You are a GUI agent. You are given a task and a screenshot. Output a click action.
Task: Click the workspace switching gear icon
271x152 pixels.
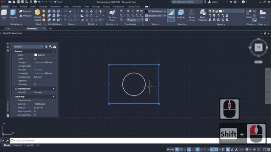tap(247, 149)
